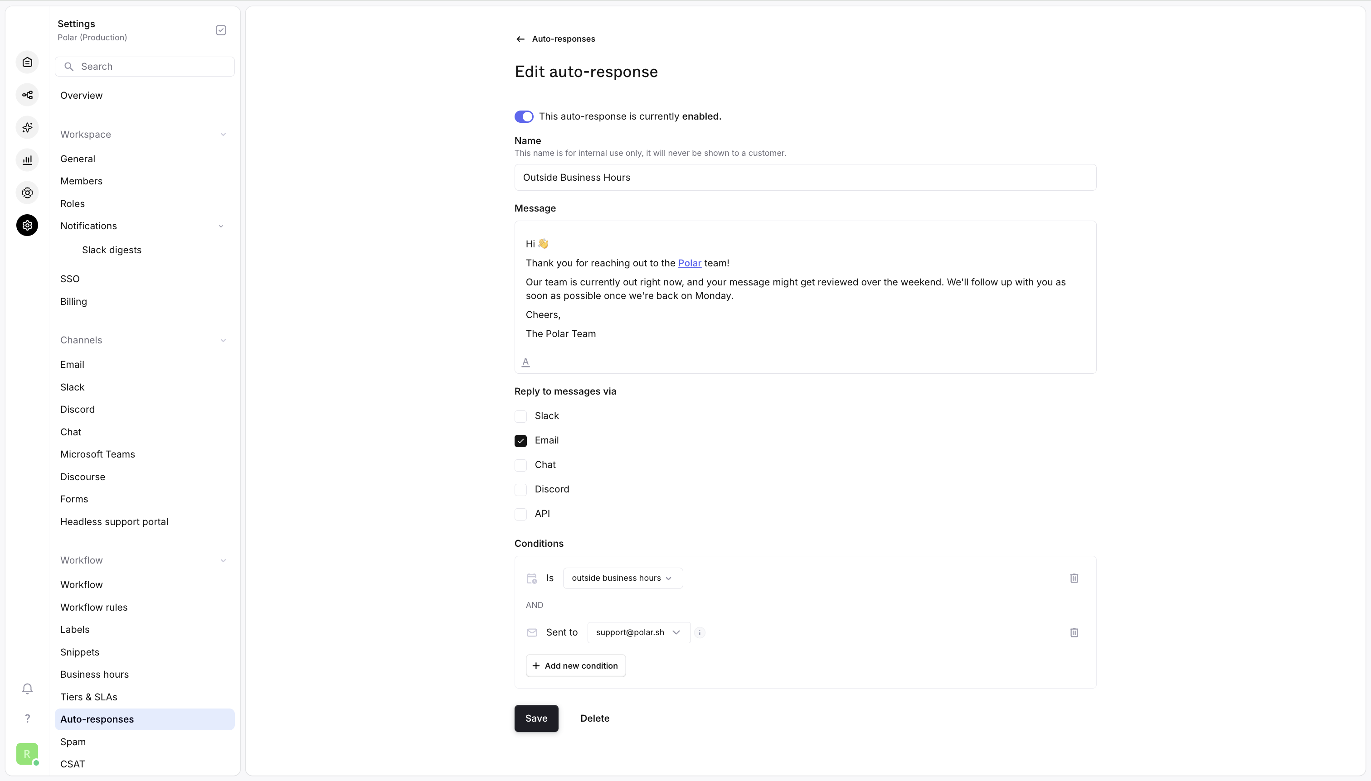Open the outside business hours dropdown
Viewport: 1371px width, 781px height.
tap(622, 578)
